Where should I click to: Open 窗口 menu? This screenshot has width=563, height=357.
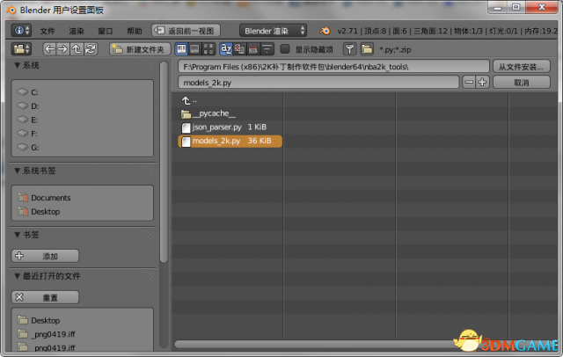[x=106, y=31]
